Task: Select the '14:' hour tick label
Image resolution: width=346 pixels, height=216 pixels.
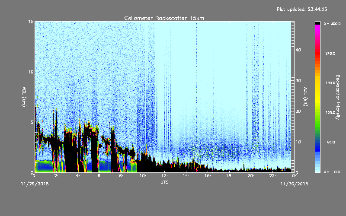Action: (186, 176)
